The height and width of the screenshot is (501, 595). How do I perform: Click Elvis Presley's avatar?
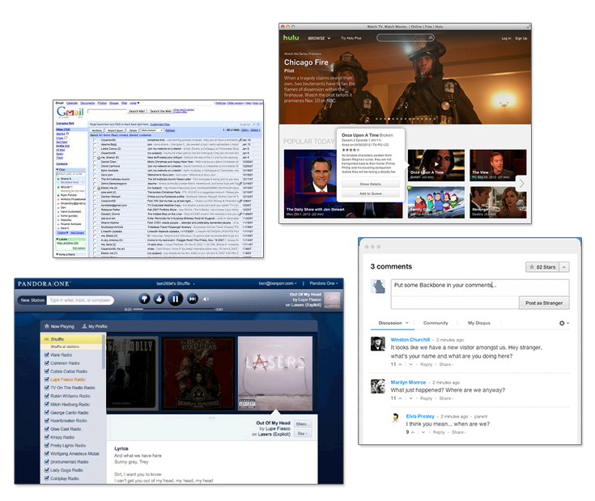(x=396, y=418)
